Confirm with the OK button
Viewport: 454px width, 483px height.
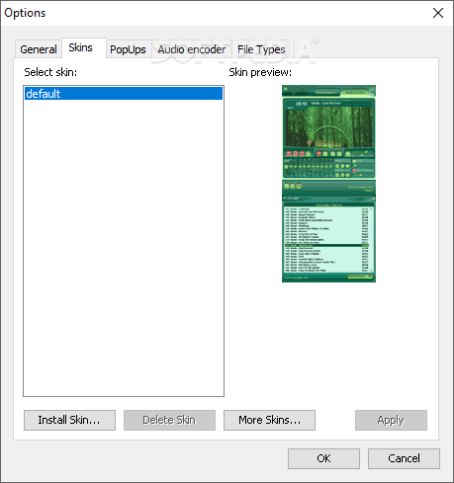[x=323, y=458]
